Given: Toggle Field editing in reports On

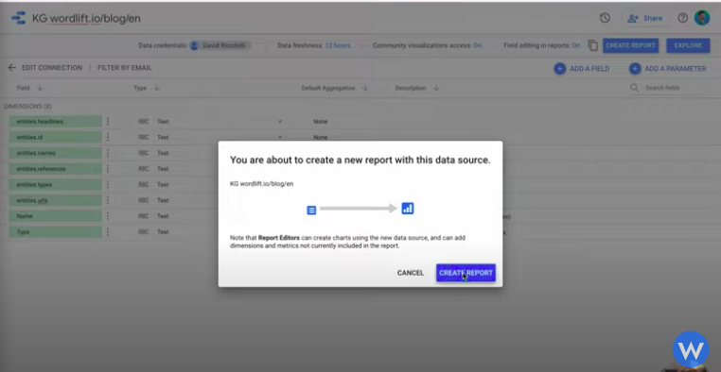Looking at the screenshot, I should pyautogui.click(x=575, y=45).
